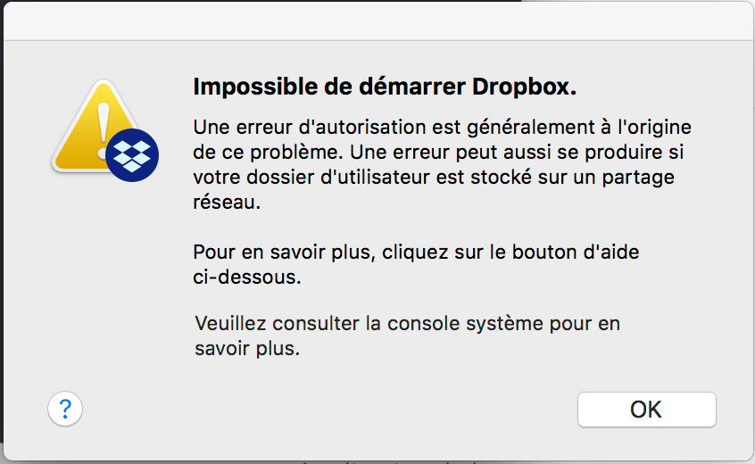Click the empty dialog title bar
The width and height of the screenshot is (755, 464).
(x=377, y=20)
